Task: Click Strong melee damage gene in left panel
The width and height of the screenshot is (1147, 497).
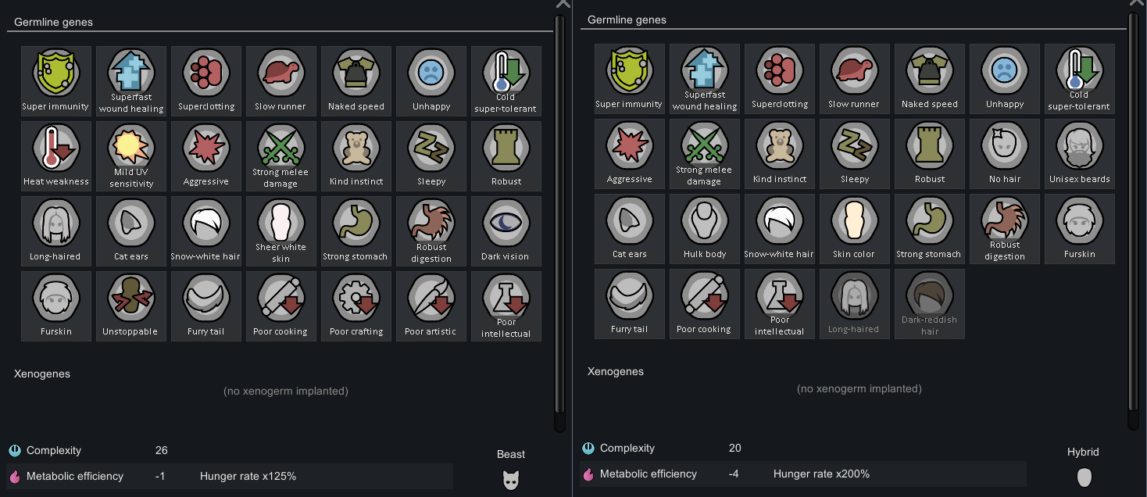Action: click(281, 156)
